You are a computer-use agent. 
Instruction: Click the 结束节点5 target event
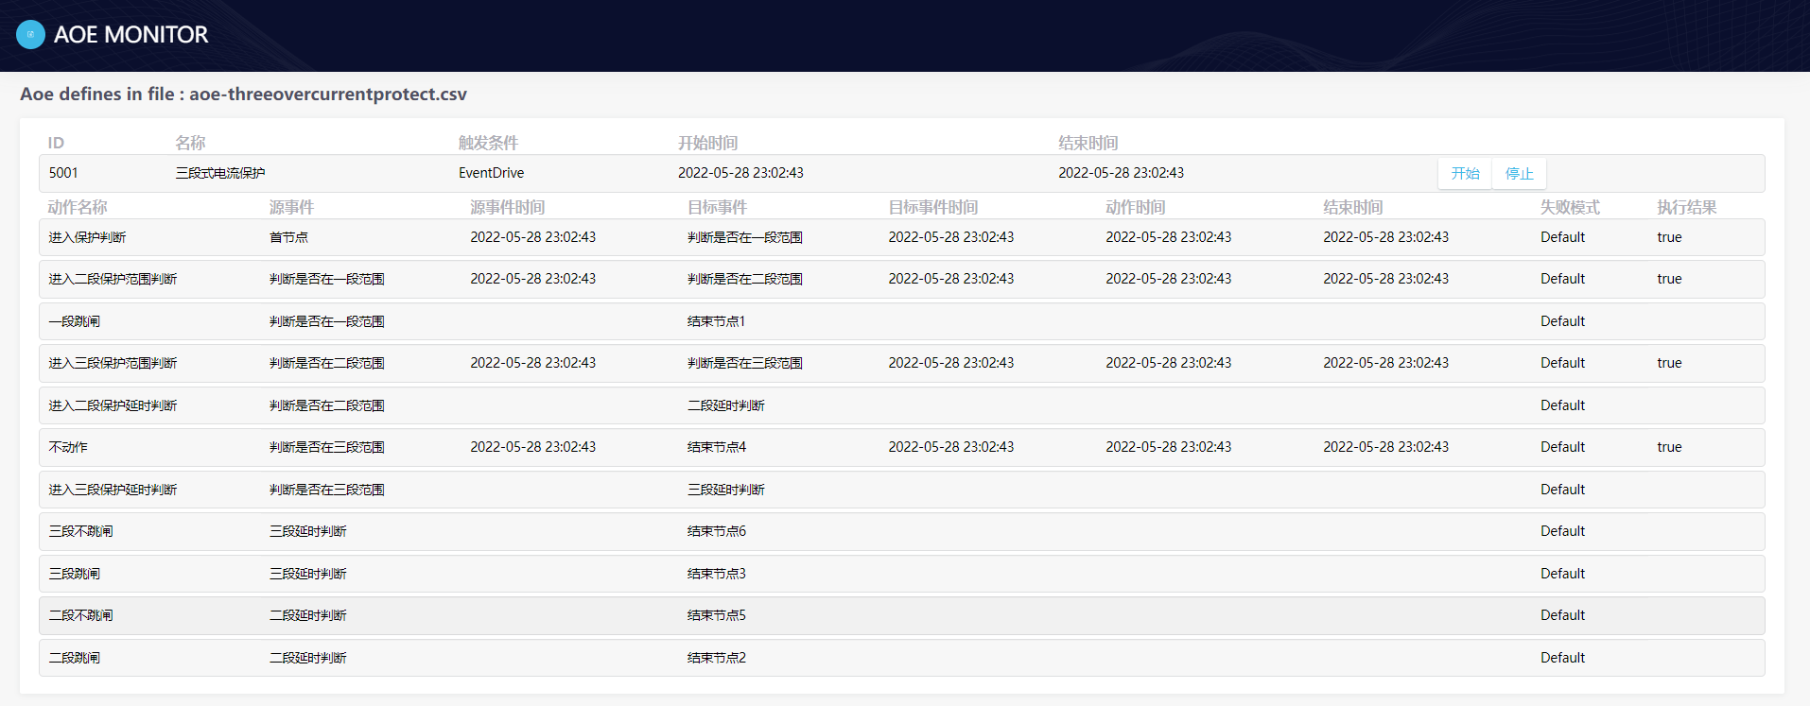pyautogui.click(x=716, y=615)
